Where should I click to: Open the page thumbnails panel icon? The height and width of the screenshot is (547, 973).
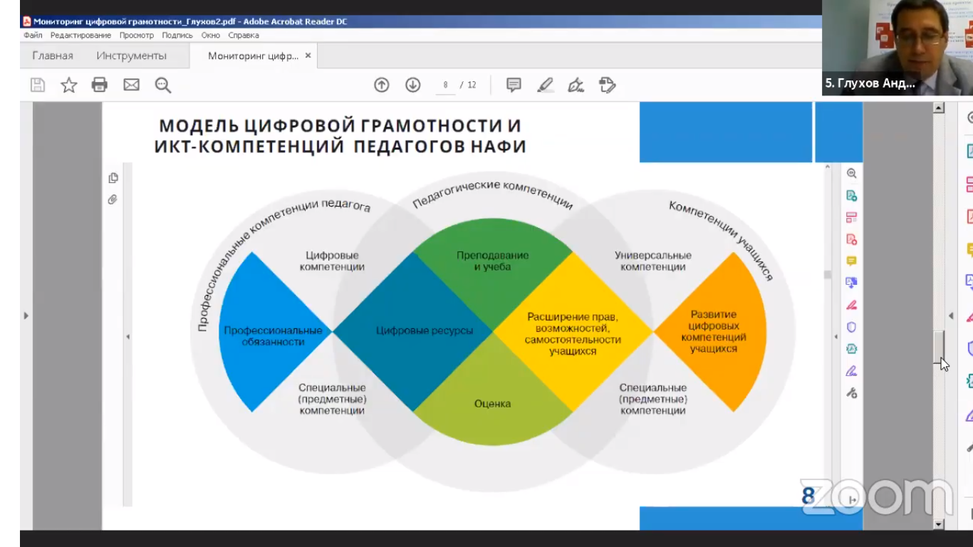tap(113, 178)
